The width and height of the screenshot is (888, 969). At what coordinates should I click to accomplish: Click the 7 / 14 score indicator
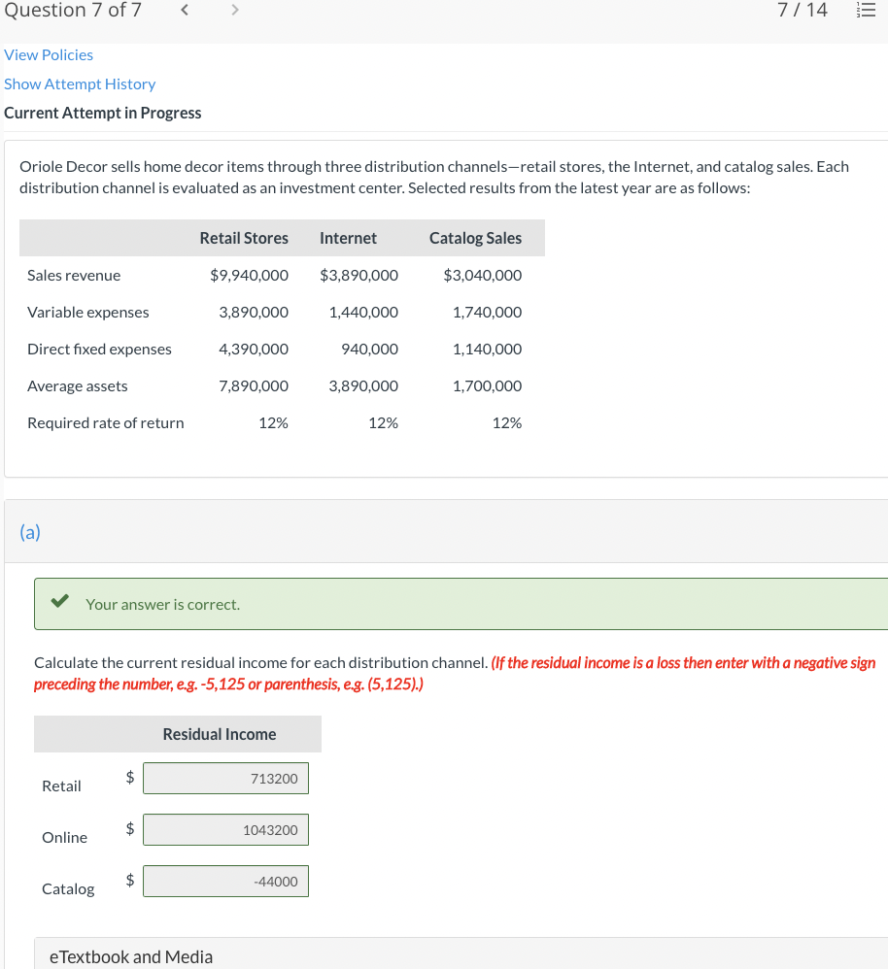[803, 10]
